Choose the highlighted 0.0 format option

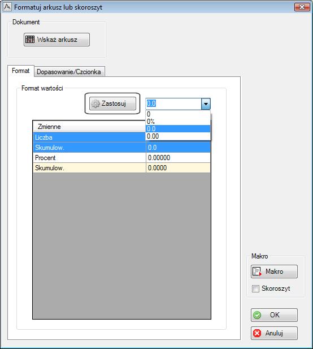178,128
